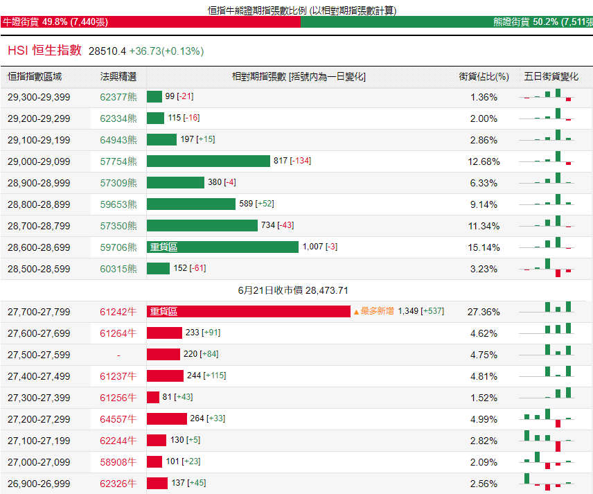The image size is (593, 494).
Task: Click five-day chart for 27,100-27,199 row
Action: (x=547, y=441)
